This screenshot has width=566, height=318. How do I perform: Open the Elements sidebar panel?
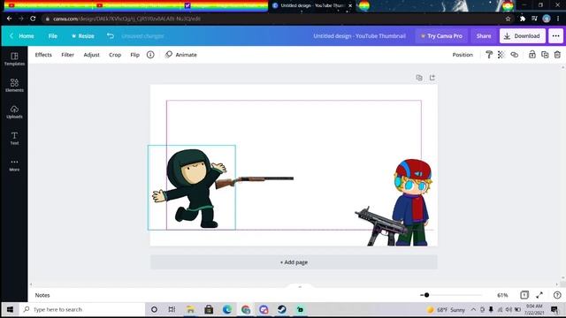pos(14,86)
